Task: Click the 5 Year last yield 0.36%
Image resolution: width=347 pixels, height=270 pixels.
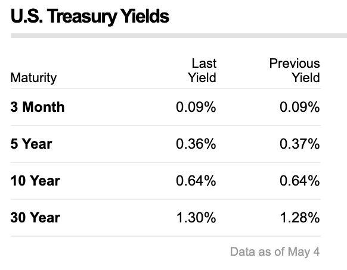Action: pos(196,144)
